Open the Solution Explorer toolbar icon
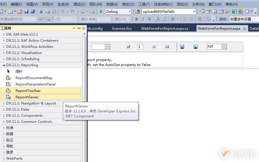 coord(202,11)
